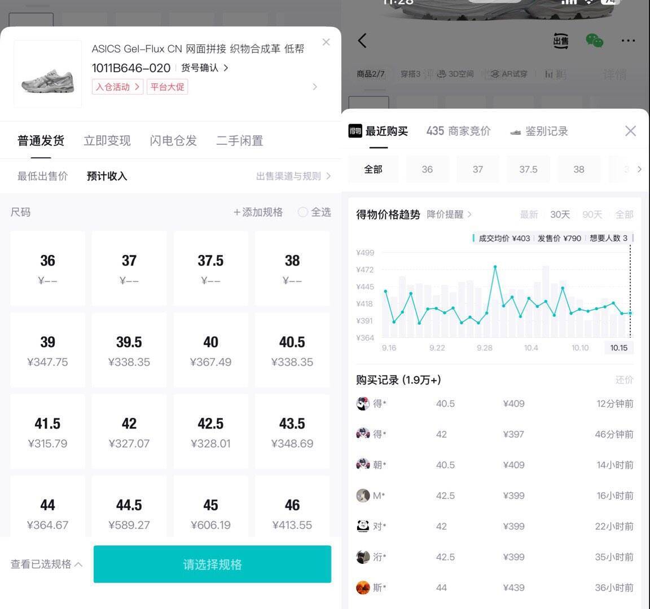
Task: Click the 10.15 marker on price chart
Action: [619, 347]
